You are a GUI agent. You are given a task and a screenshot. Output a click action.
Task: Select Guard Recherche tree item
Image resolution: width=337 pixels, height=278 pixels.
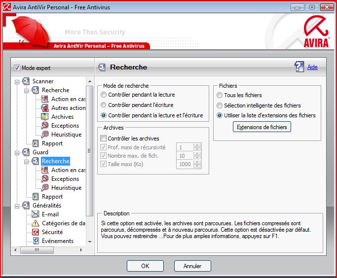[x=55, y=161]
